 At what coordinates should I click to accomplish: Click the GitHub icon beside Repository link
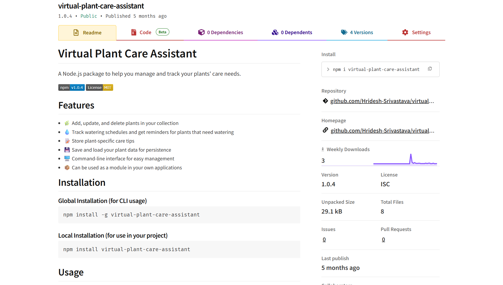coord(325,101)
